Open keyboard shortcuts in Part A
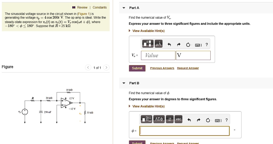Image resolution: width=273 pixels, height=144 pixels. (198, 45)
